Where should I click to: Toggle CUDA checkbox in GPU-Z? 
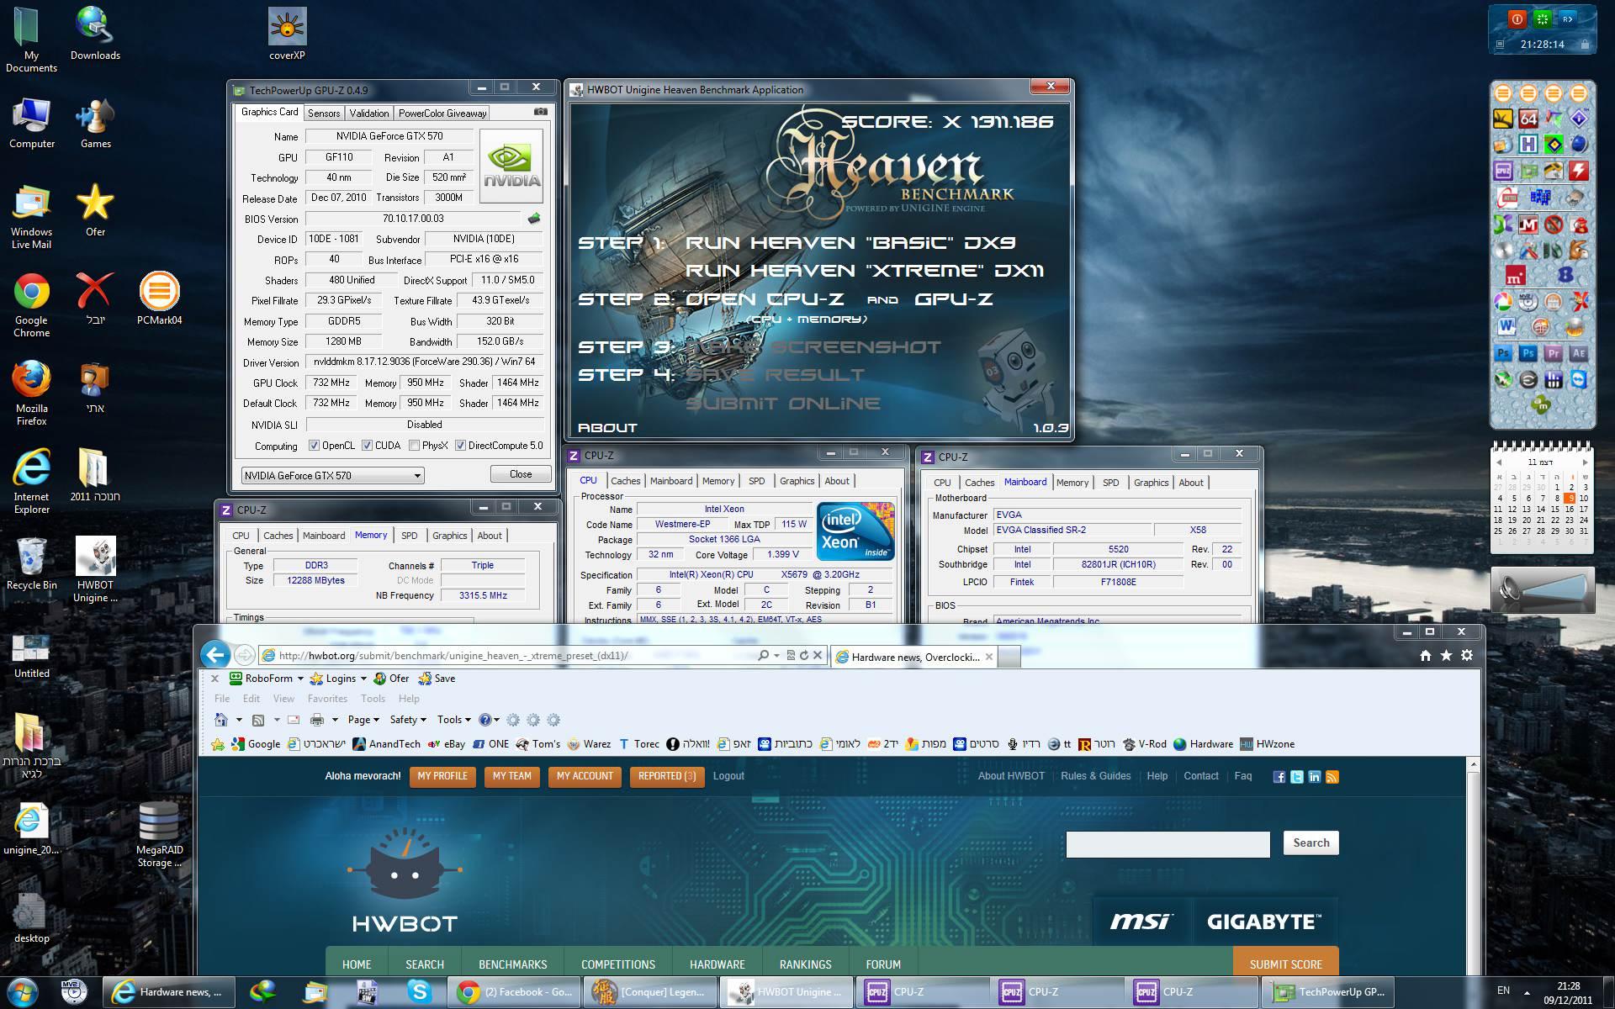coord(367,446)
